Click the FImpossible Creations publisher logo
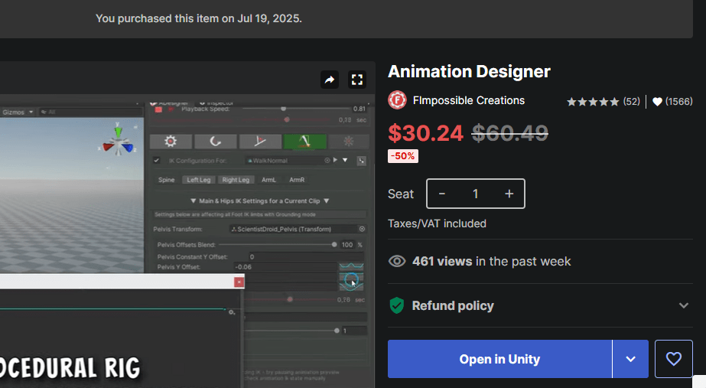Screen dimensions: 706x388 (x=397, y=100)
